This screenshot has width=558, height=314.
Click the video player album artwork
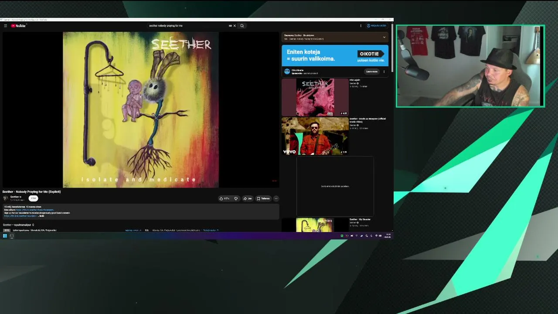coord(140,109)
